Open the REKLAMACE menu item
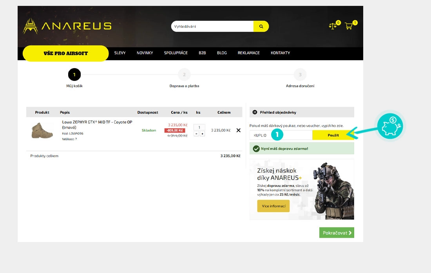The image size is (431, 273). pyautogui.click(x=249, y=53)
